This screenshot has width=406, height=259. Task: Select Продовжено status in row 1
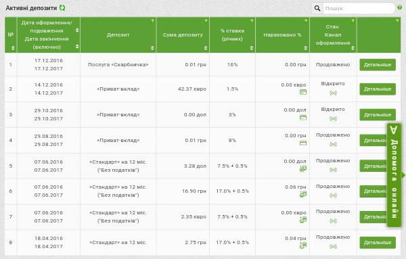[x=333, y=65]
